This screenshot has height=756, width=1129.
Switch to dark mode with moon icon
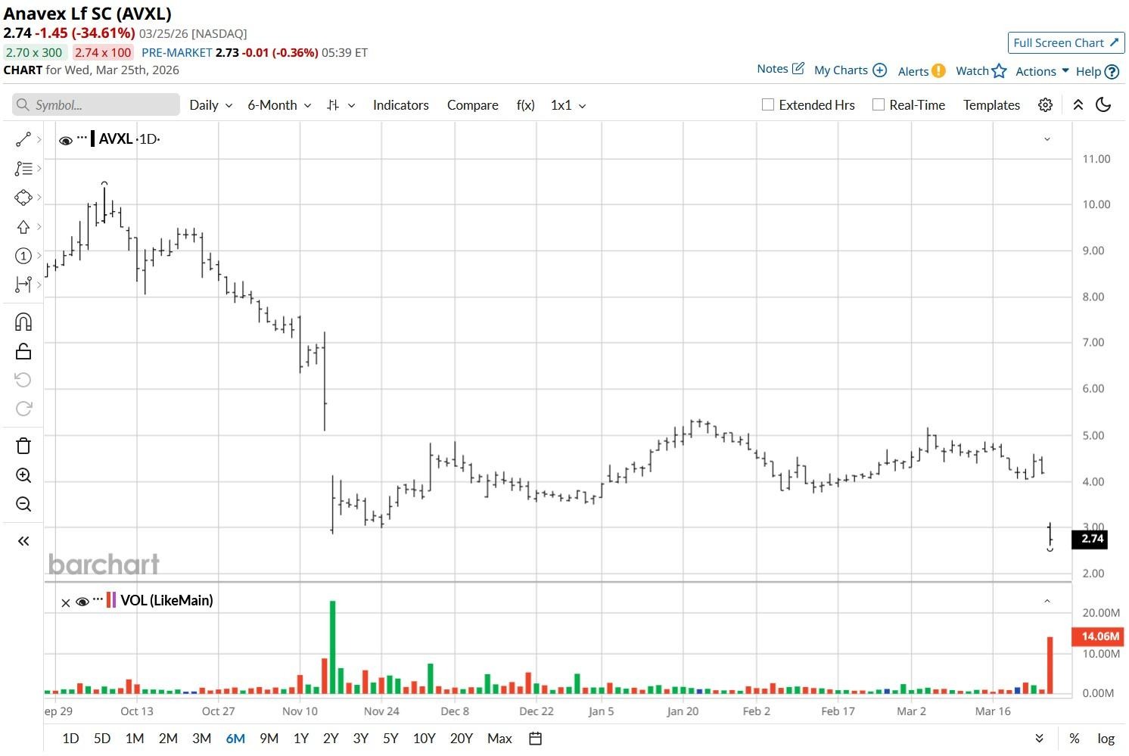(x=1103, y=105)
